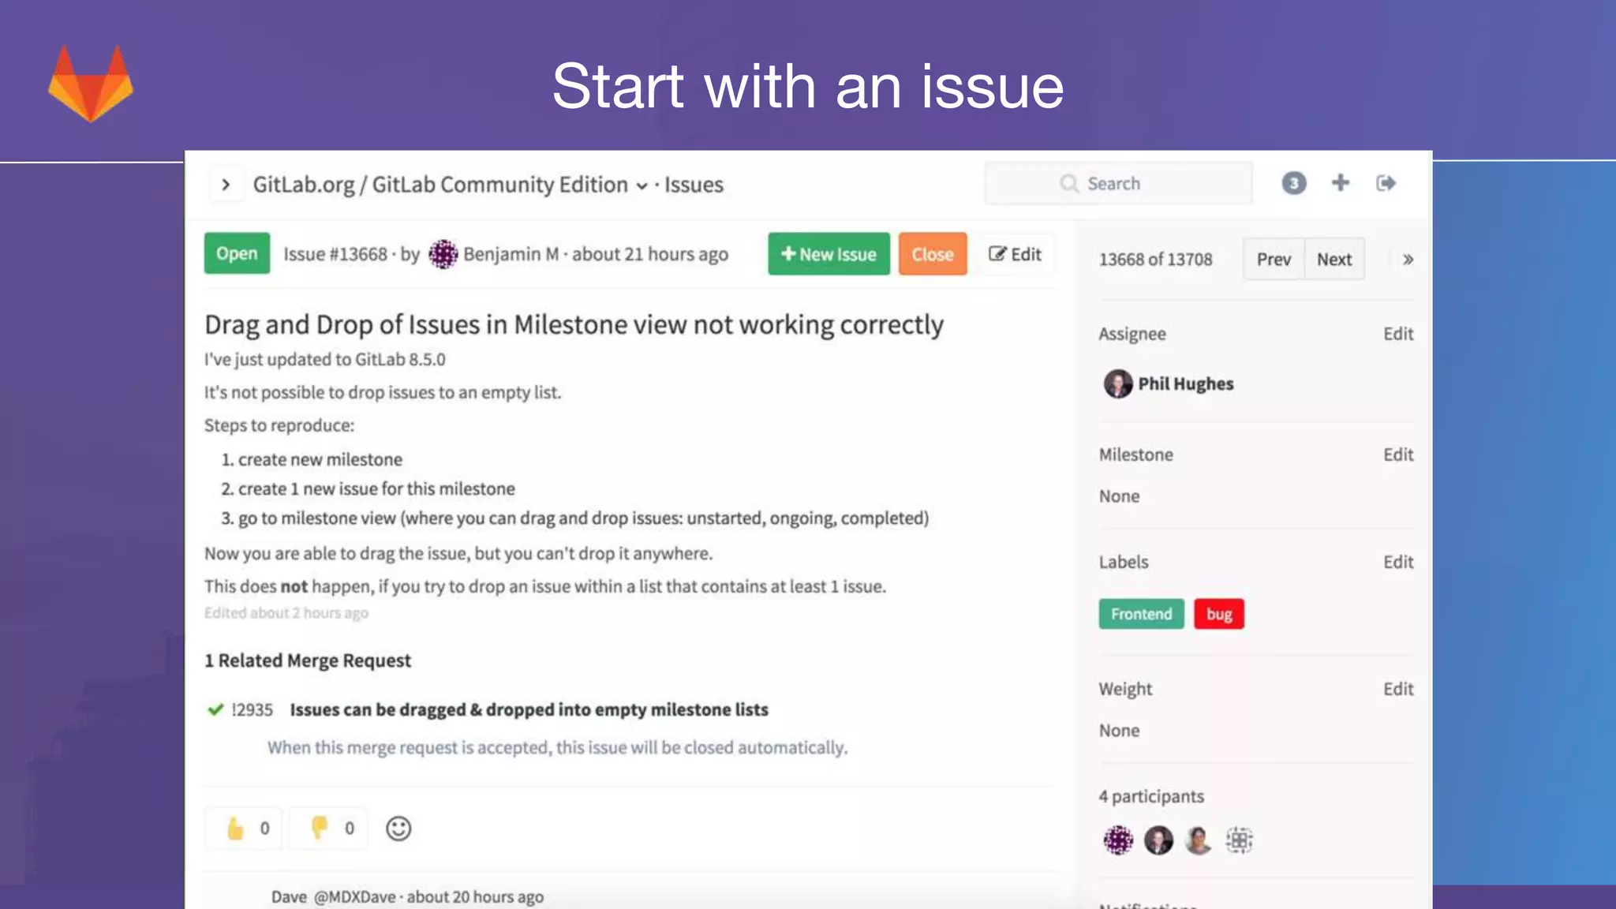Edit the Milestone
Image resolution: width=1616 pixels, height=909 pixels.
[1398, 454]
